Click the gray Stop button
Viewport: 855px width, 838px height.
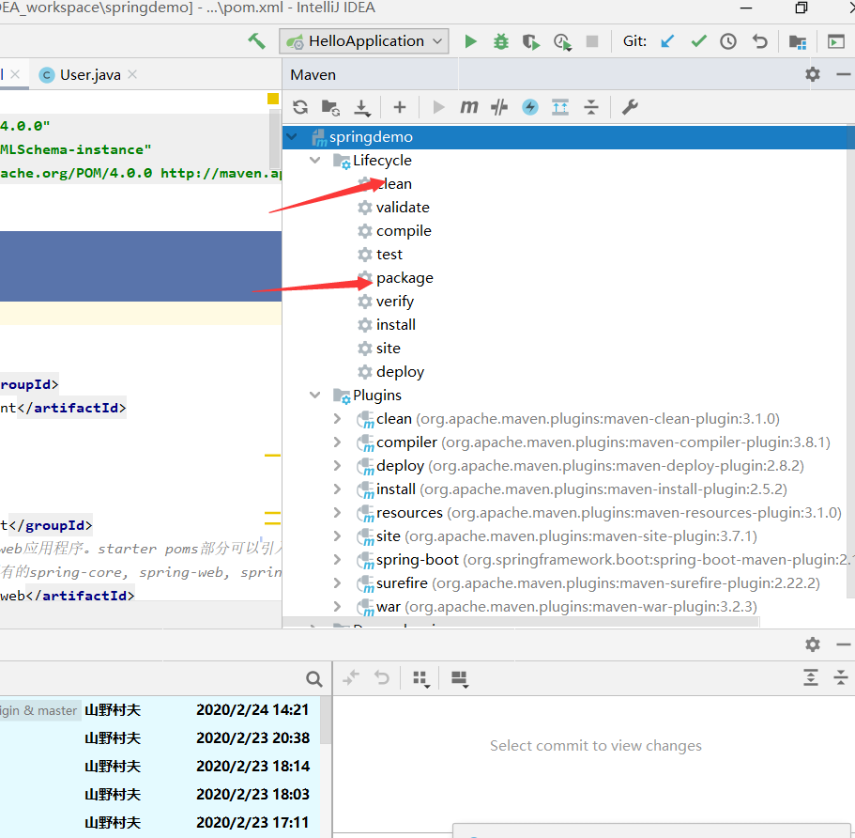click(592, 41)
